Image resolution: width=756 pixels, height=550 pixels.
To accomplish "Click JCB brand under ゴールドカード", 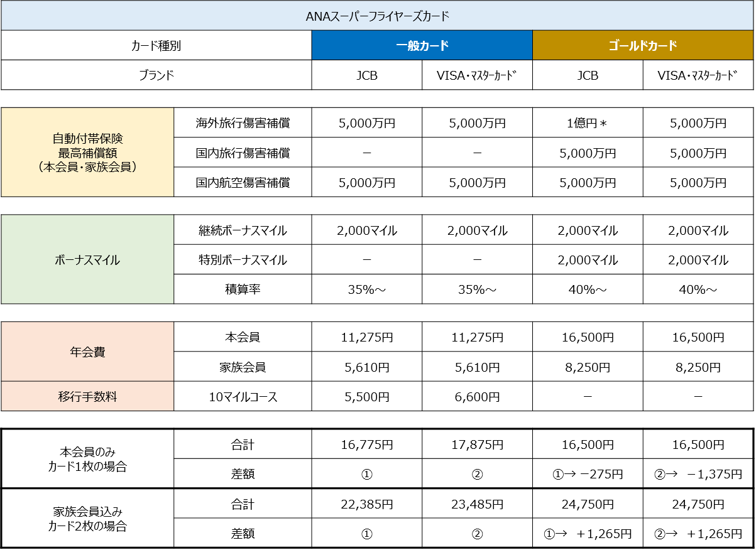I will click(x=588, y=75).
